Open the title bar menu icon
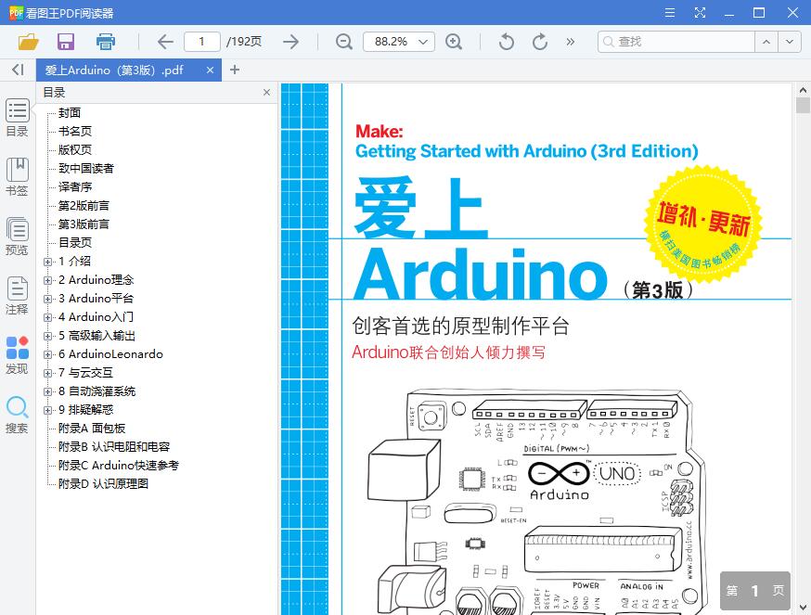 click(670, 12)
